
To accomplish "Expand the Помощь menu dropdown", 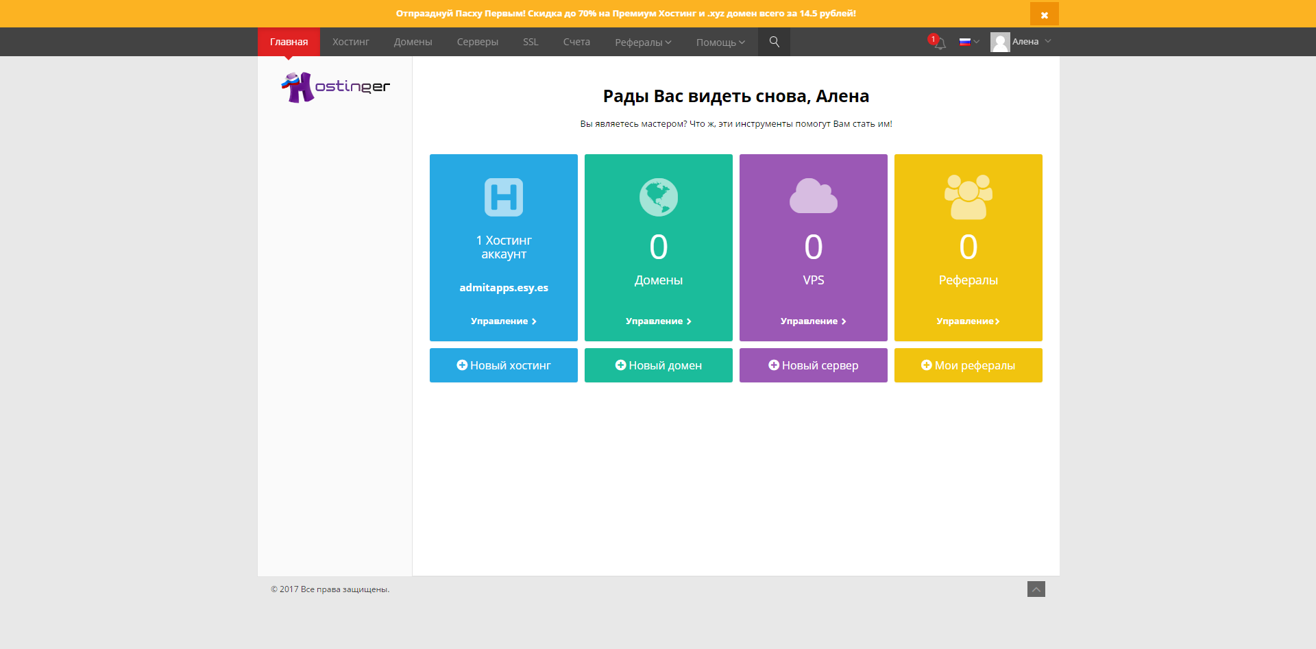I will click(720, 42).
